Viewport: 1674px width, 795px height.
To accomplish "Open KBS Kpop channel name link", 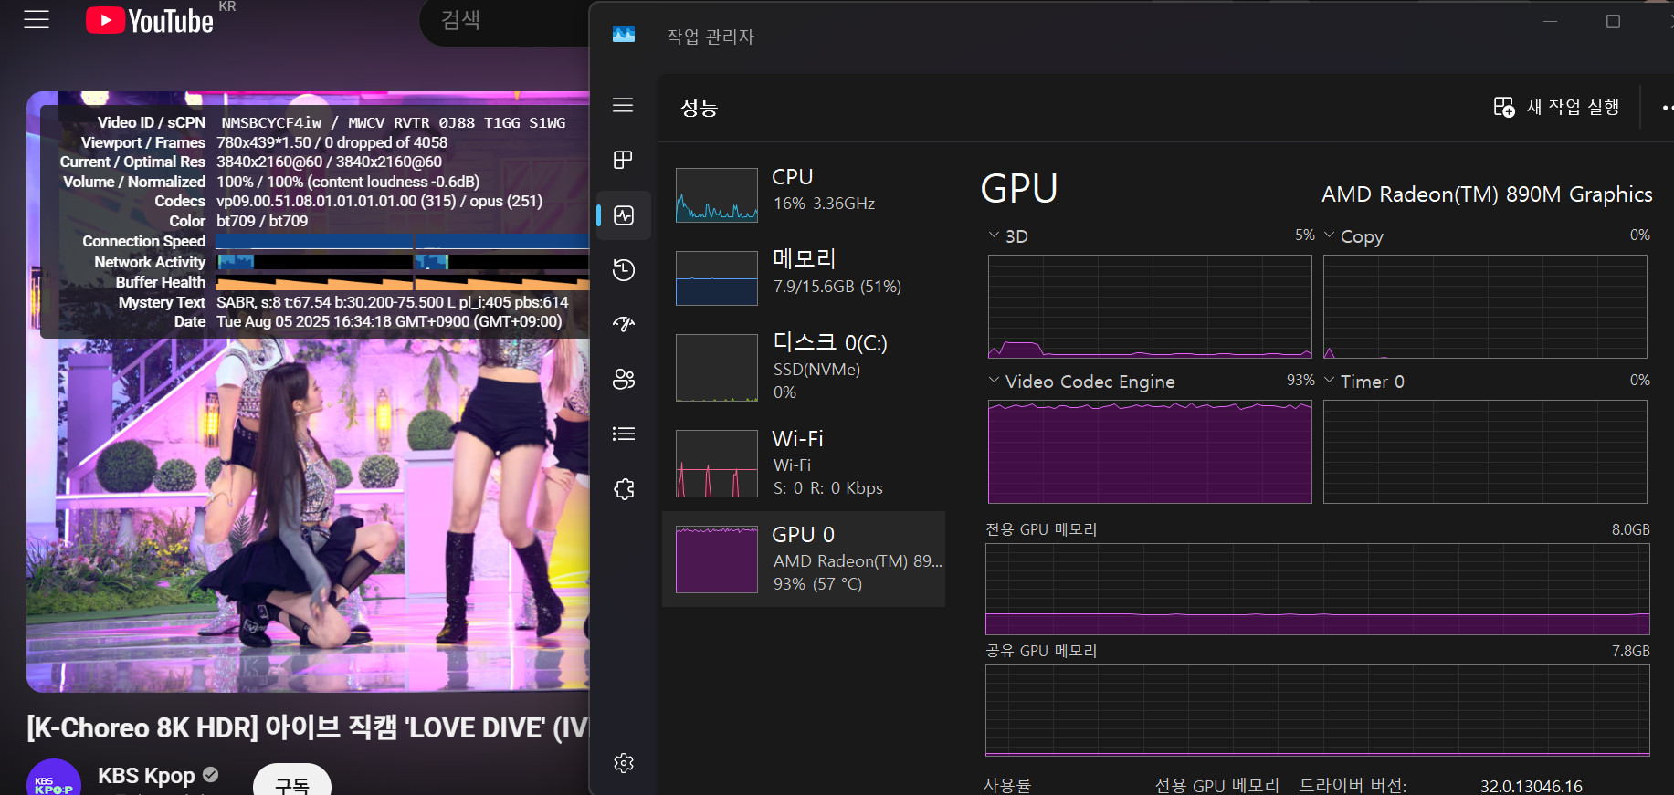I will coord(146,776).
